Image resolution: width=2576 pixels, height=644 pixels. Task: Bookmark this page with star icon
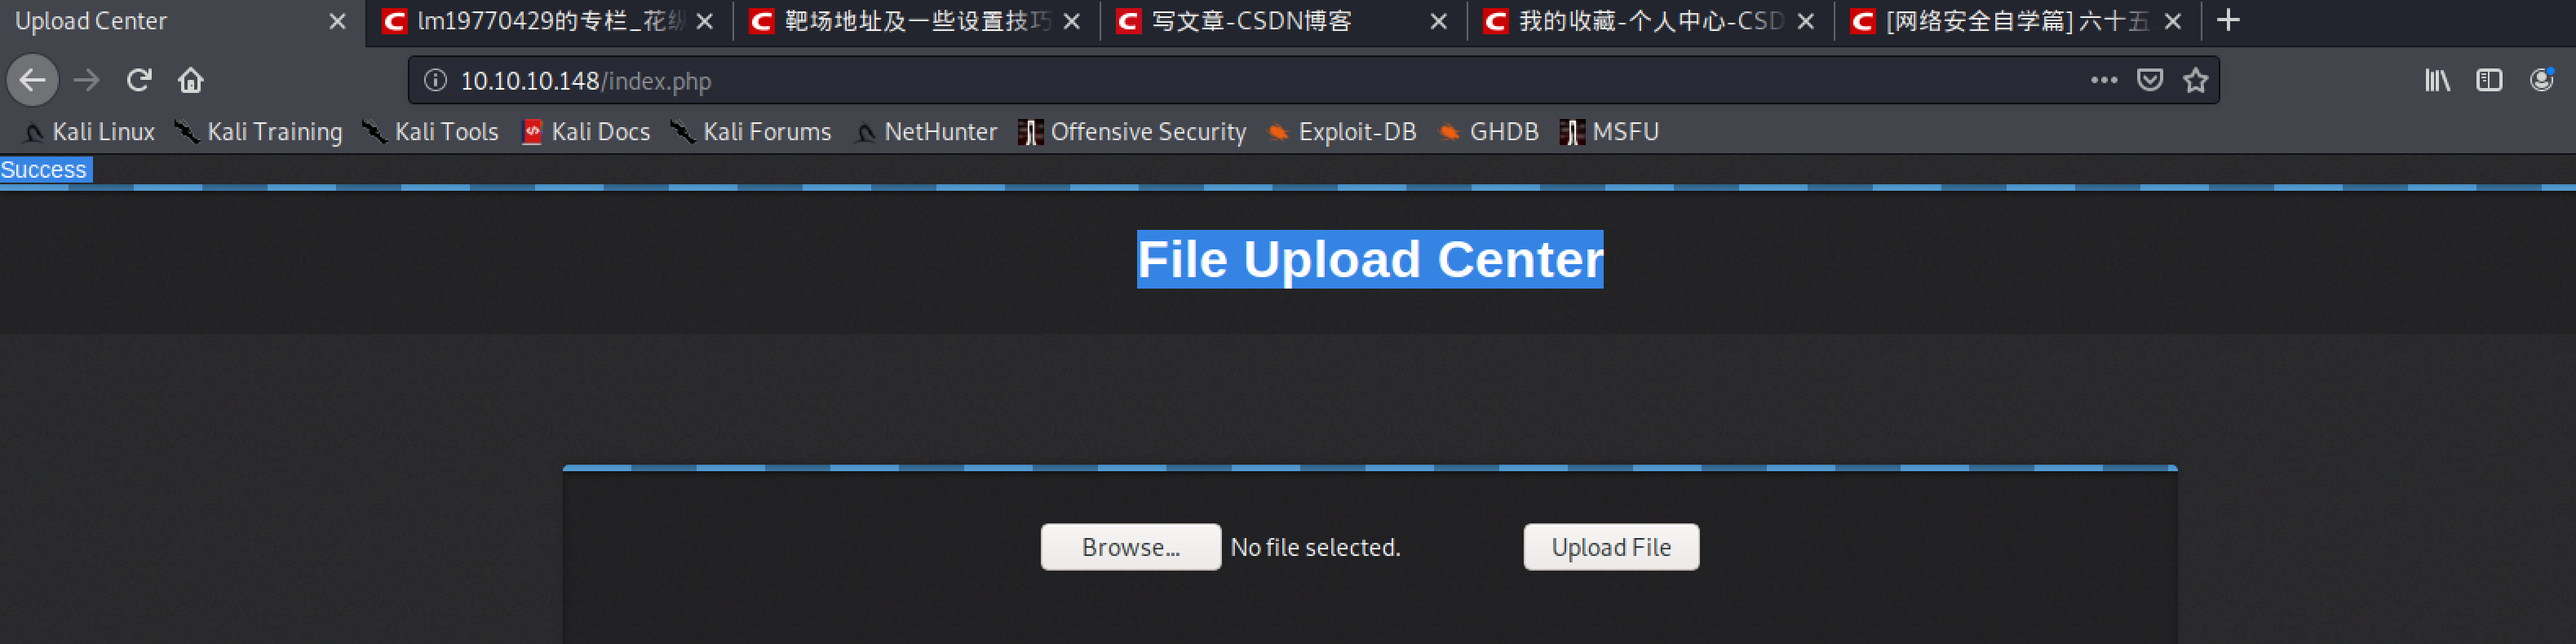tap(2195, 80)
